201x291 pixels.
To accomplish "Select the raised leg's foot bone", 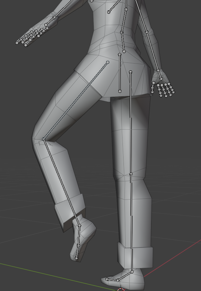I will point(79,236).
